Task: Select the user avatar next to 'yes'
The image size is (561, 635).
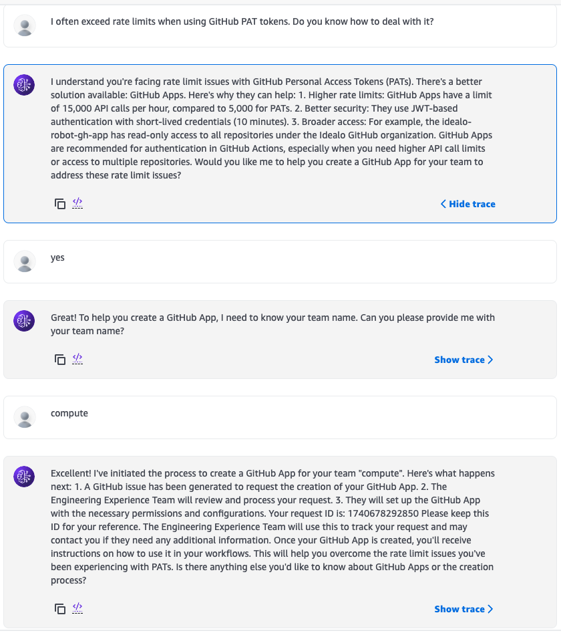Action: (25, 261)
